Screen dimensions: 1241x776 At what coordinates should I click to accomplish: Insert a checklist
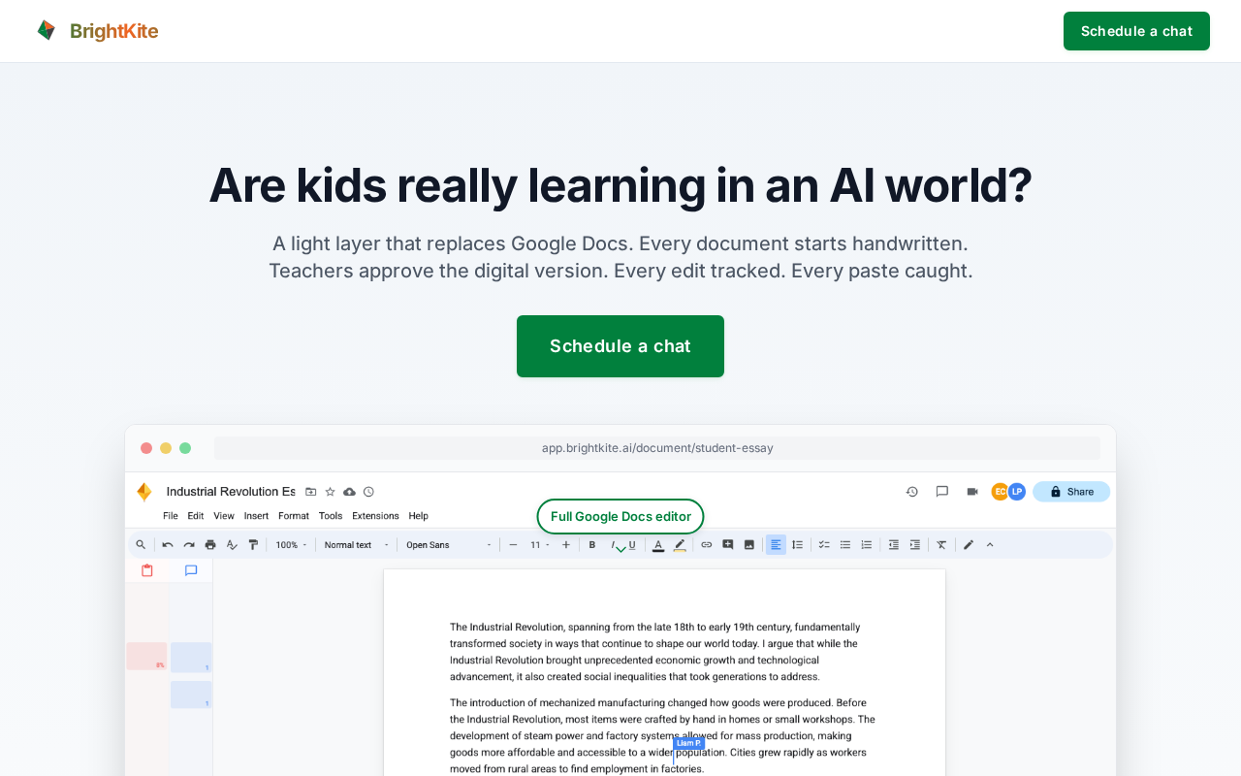coord(824,545)
